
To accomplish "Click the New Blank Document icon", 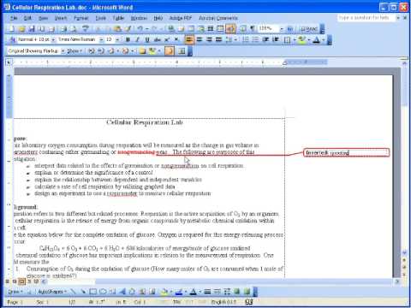I will 11,28.
